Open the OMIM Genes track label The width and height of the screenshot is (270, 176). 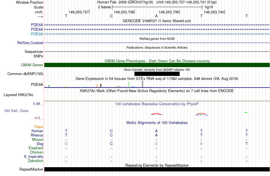[x=32, y=65]
